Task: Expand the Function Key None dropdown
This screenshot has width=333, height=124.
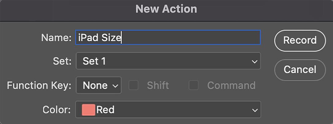Action: (99, 85)
